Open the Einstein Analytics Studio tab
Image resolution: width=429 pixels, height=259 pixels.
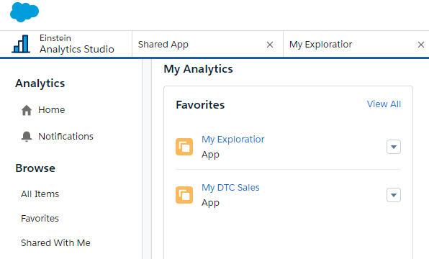[x=66, y=44]
